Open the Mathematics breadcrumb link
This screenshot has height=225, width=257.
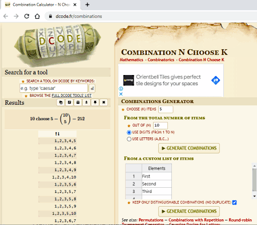(x=131, y=60)
